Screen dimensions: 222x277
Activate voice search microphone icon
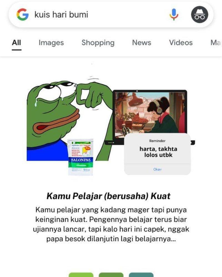(174, 14)
